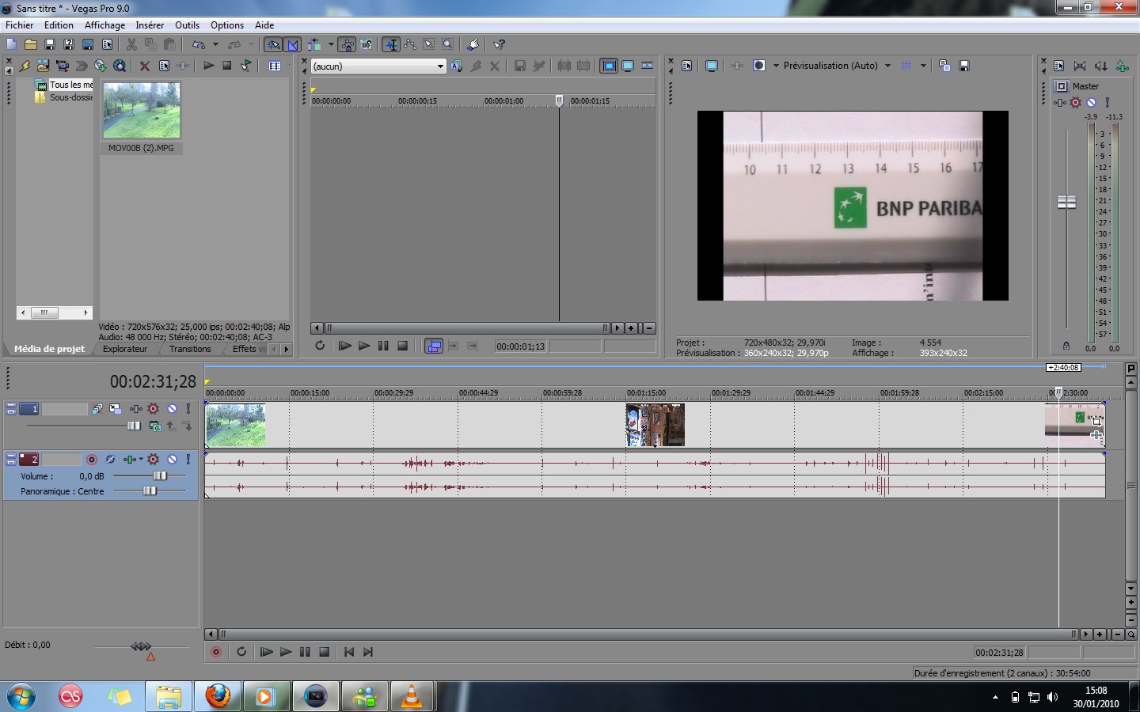This screenshot has width=1140, height=712.
Task: Select the Selection Edit tool
Action: [429, 44]
